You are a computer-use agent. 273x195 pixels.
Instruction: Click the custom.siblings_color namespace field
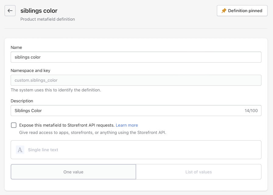pos(136,80)
